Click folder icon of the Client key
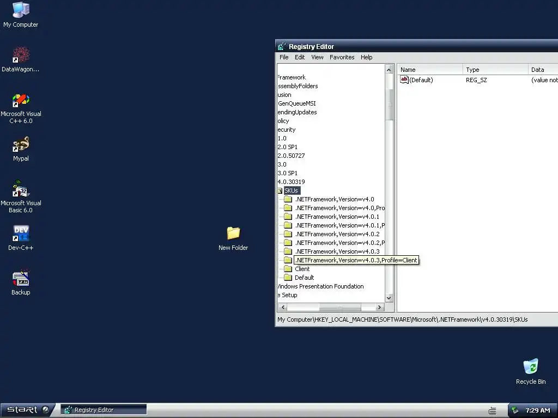Viewport: 558px width, 418px height. [288, 269]
